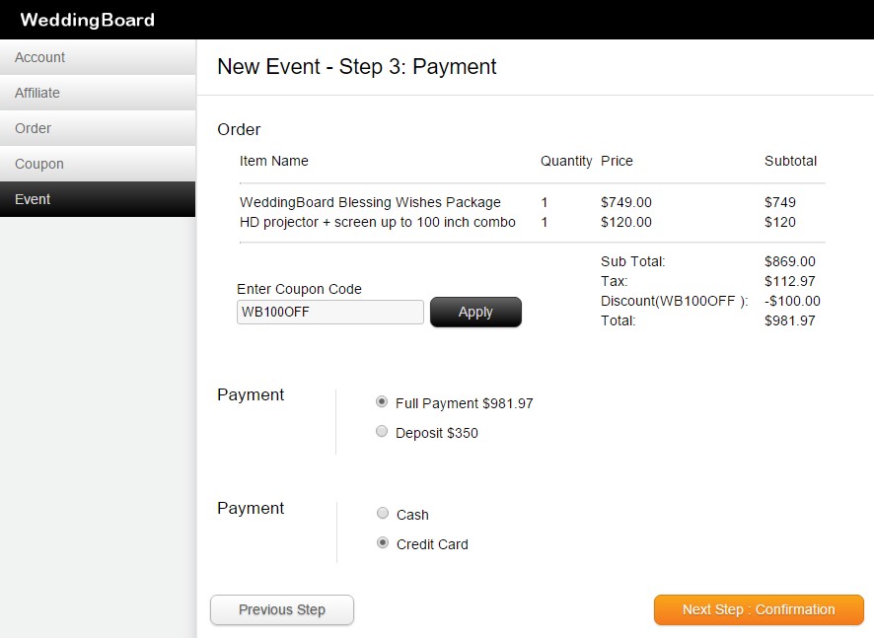Go back with Previous Step button
Screen dimensions: 874x638
[x=282, y=609]
